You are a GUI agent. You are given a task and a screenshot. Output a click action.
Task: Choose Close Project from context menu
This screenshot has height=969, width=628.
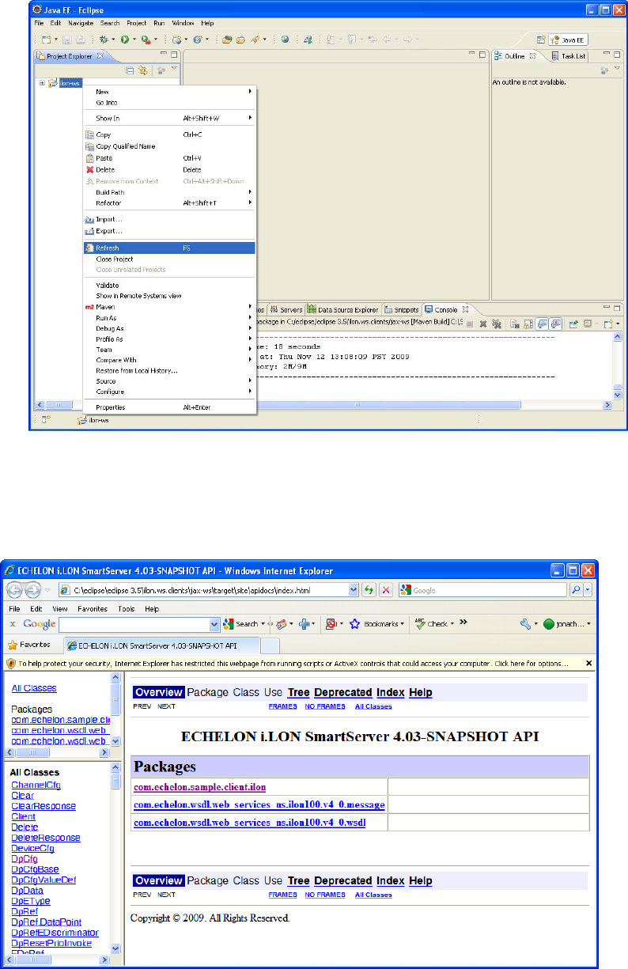pyautogui.click(x=169, y=259)
